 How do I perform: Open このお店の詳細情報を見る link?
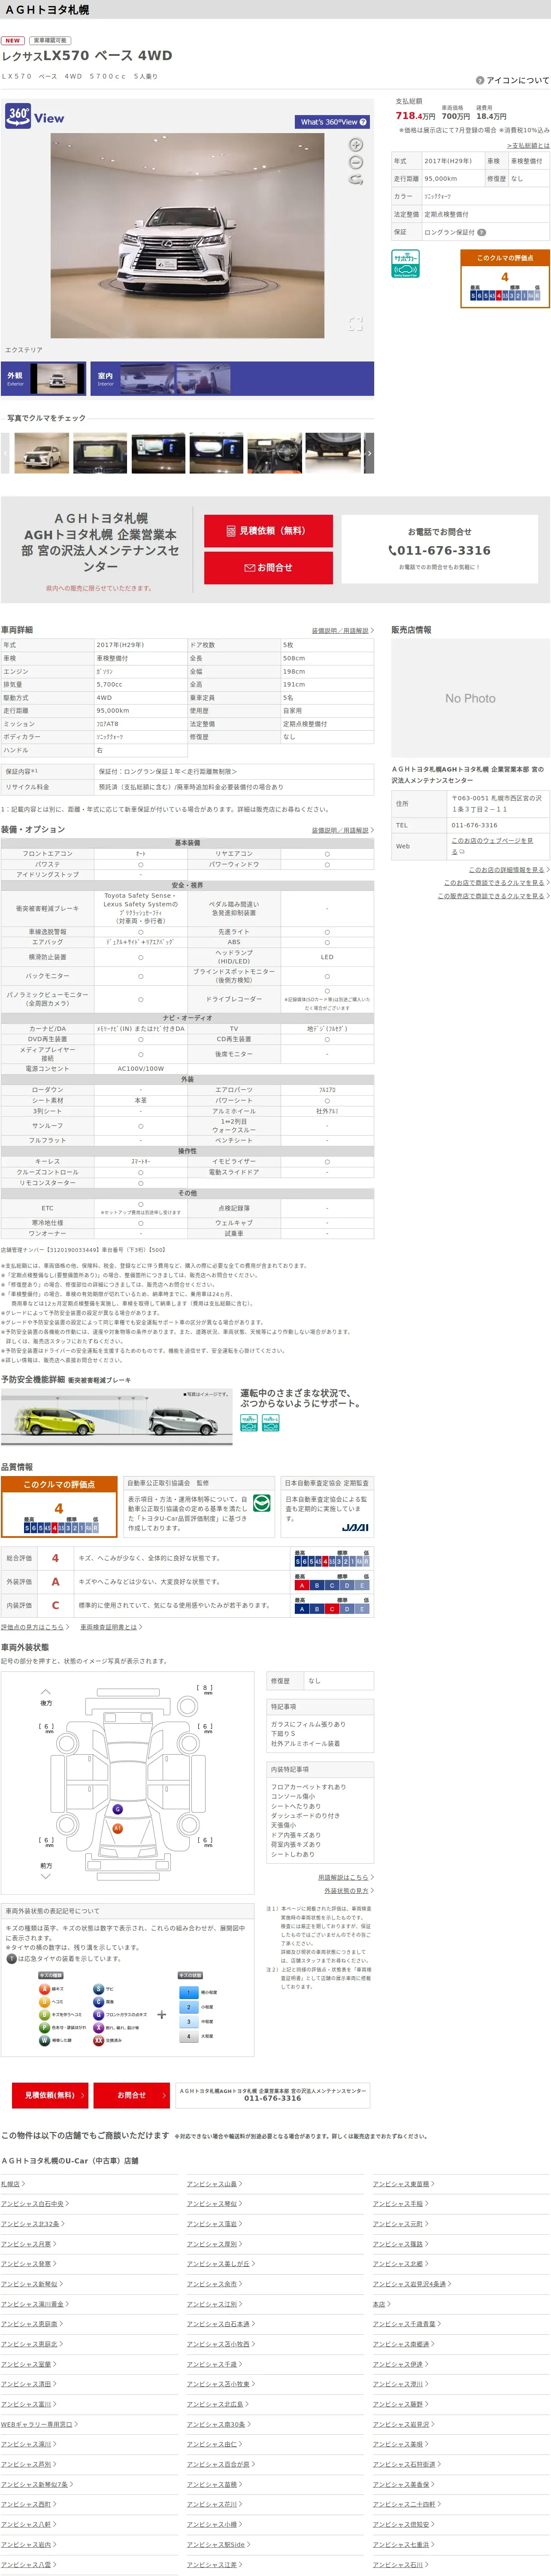pyautogui.click(x=509, y=869)
